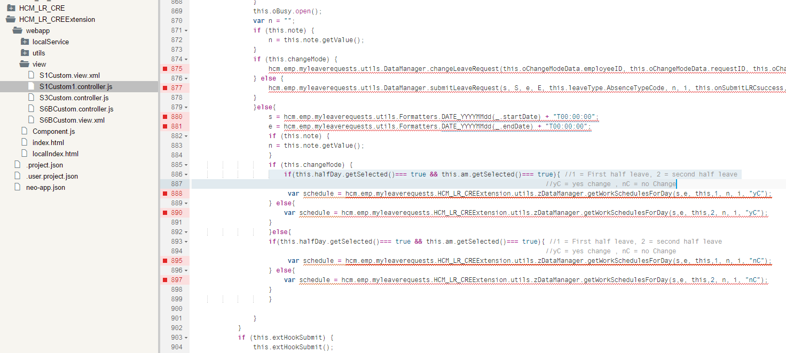Screen dimensions: 786x353
Task: Click the error marker on line 875
Action: (x=166, y=69)
